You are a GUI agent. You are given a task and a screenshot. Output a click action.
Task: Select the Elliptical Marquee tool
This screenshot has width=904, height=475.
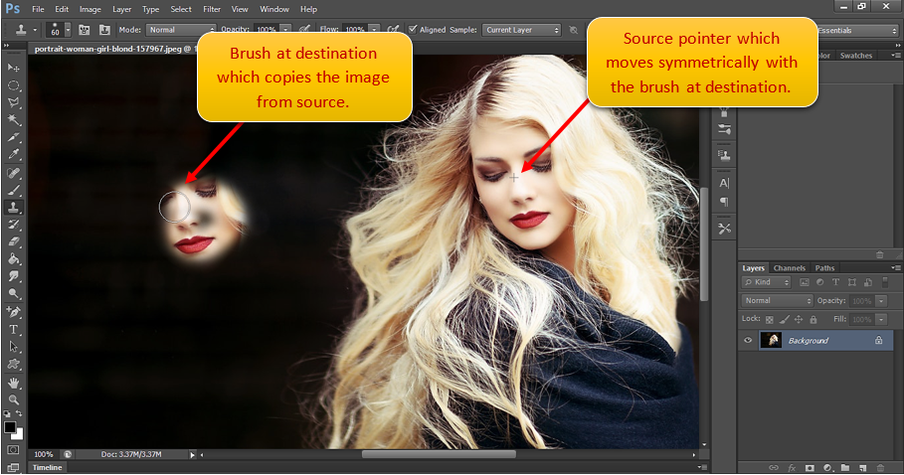coord(13,85)
